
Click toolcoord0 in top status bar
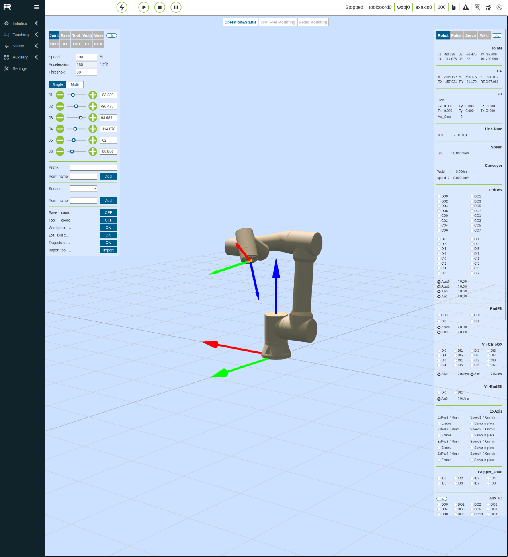tap(380, 7)
